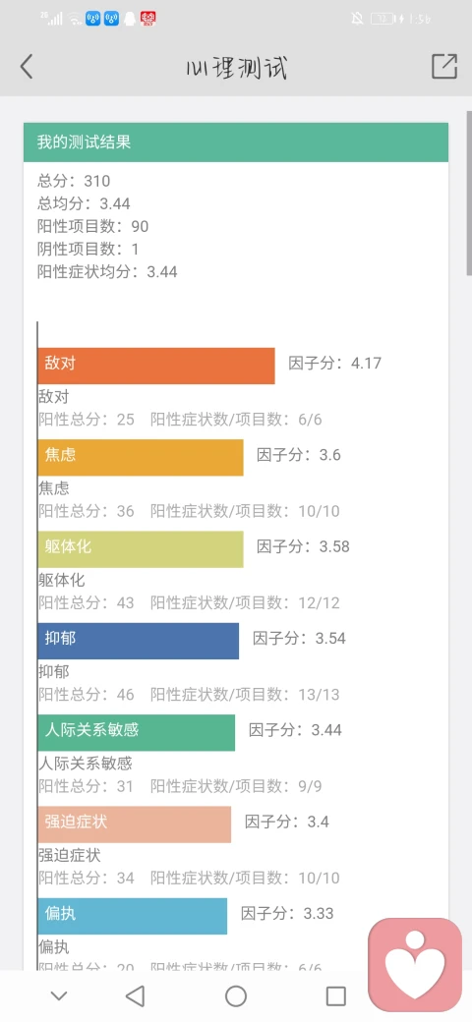Tap the QQ penguin notification icon
Image resolution: width=472 pixels, height=1022 pixels.
pos(130,19)
